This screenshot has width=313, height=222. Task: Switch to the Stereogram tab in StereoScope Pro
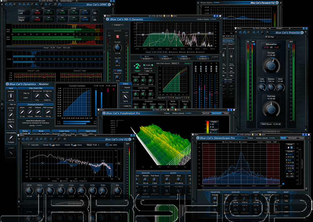[292, 137]
